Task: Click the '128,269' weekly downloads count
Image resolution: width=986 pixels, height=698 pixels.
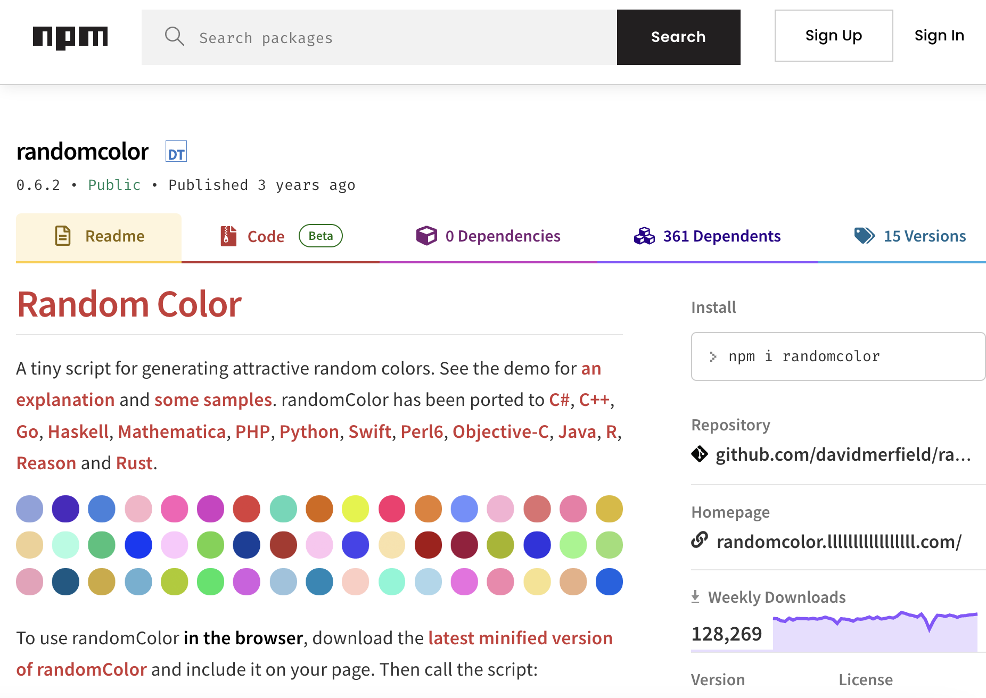Action: tap(727, 634)
